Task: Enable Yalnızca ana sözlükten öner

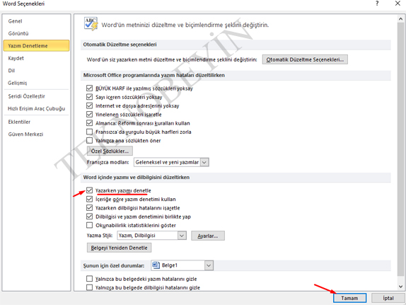Action: 89,140
